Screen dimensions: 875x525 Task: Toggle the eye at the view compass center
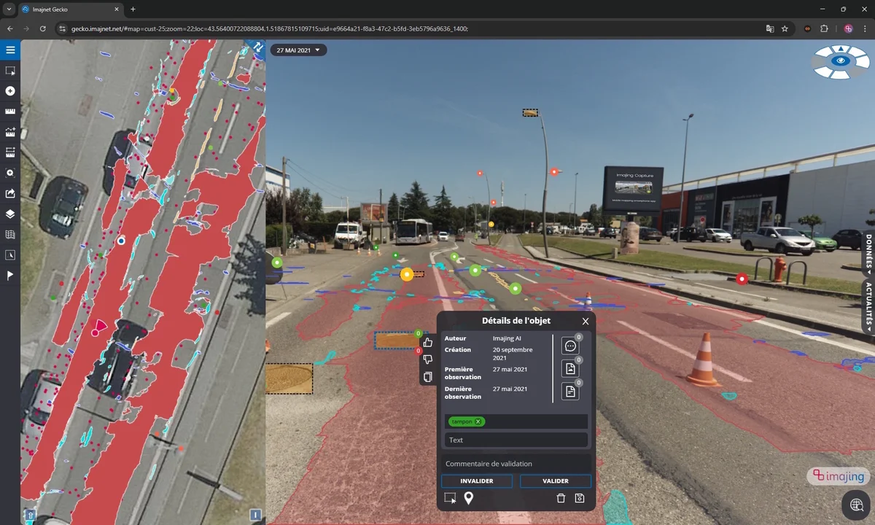coord(841,61)
